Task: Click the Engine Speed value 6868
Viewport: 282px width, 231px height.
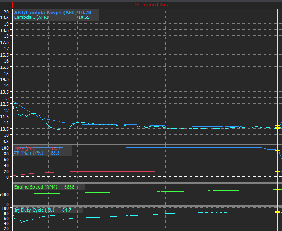Action: coord(69,187)
